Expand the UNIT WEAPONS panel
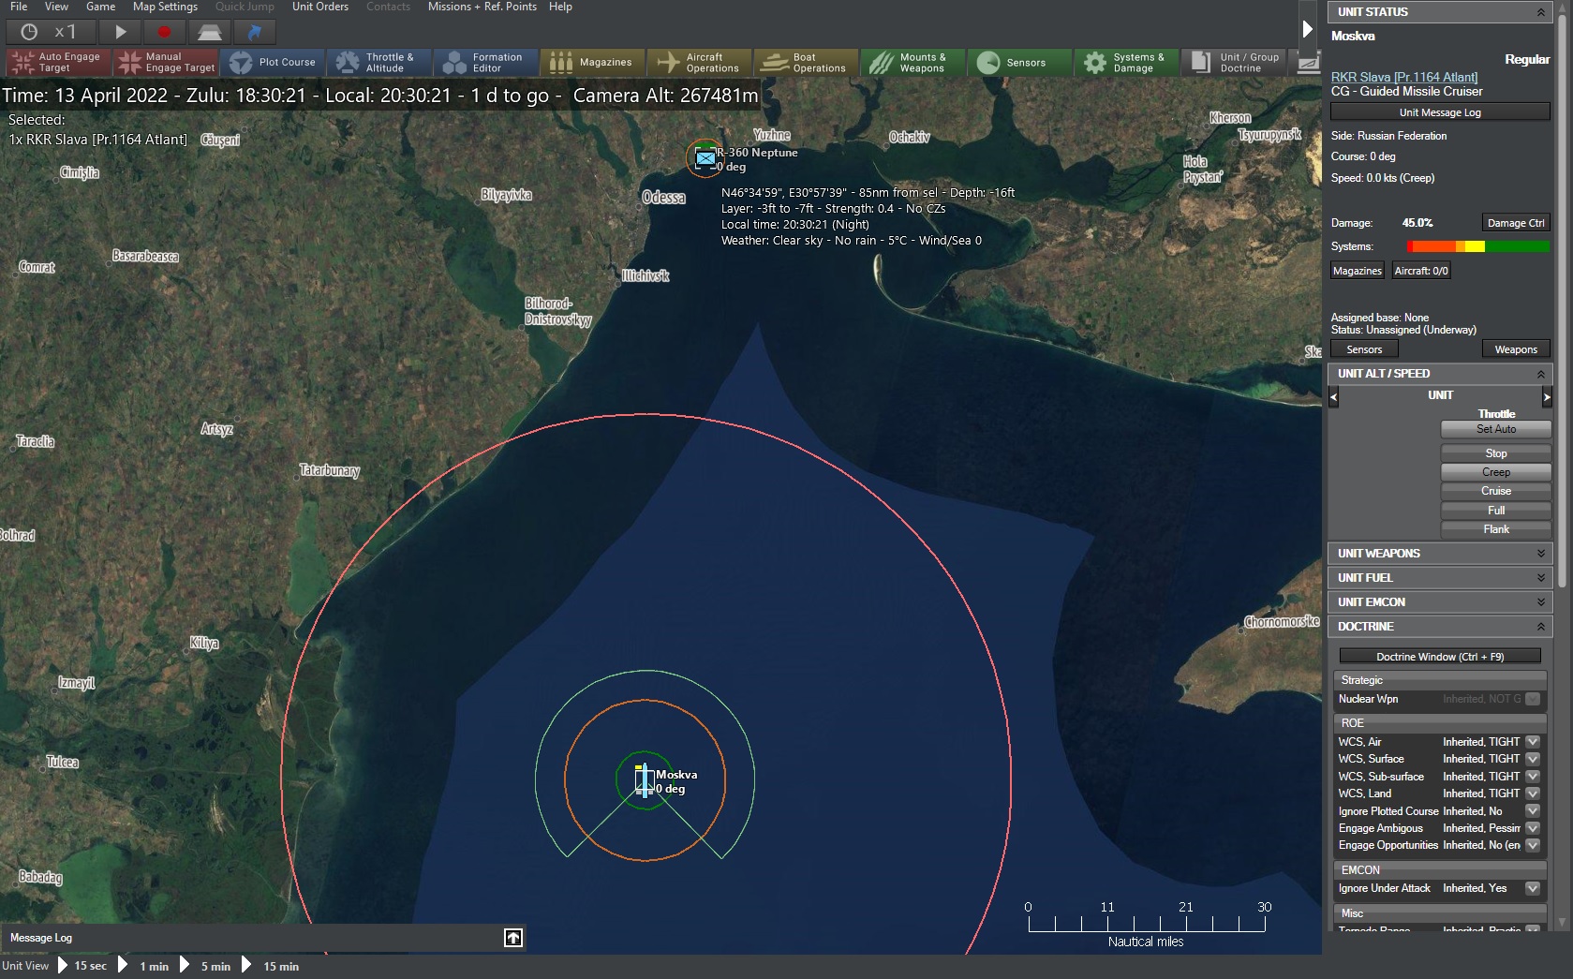This screenshot has height=979, width=1573. click(1540, 554)
